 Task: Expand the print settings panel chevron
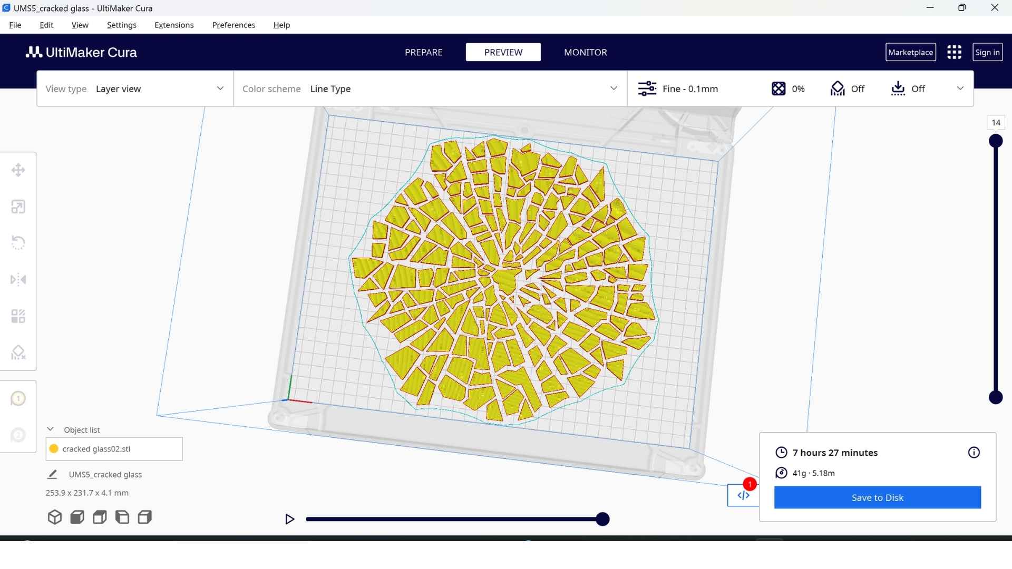coord(960,89)
